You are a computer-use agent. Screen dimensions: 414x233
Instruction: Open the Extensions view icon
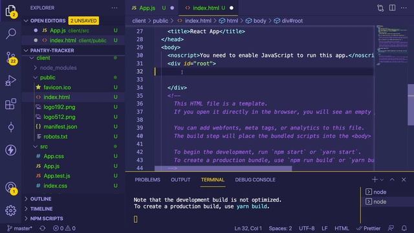tap(11, 104)
